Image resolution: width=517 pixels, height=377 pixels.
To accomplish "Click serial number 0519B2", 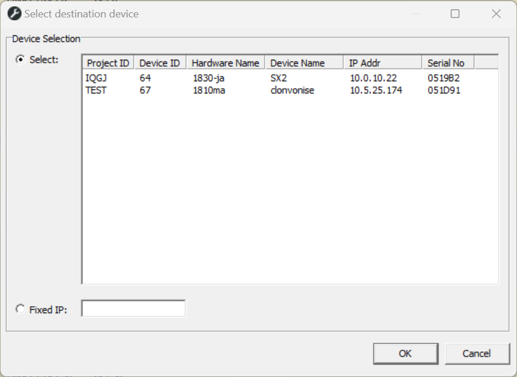I will [441, 77].
